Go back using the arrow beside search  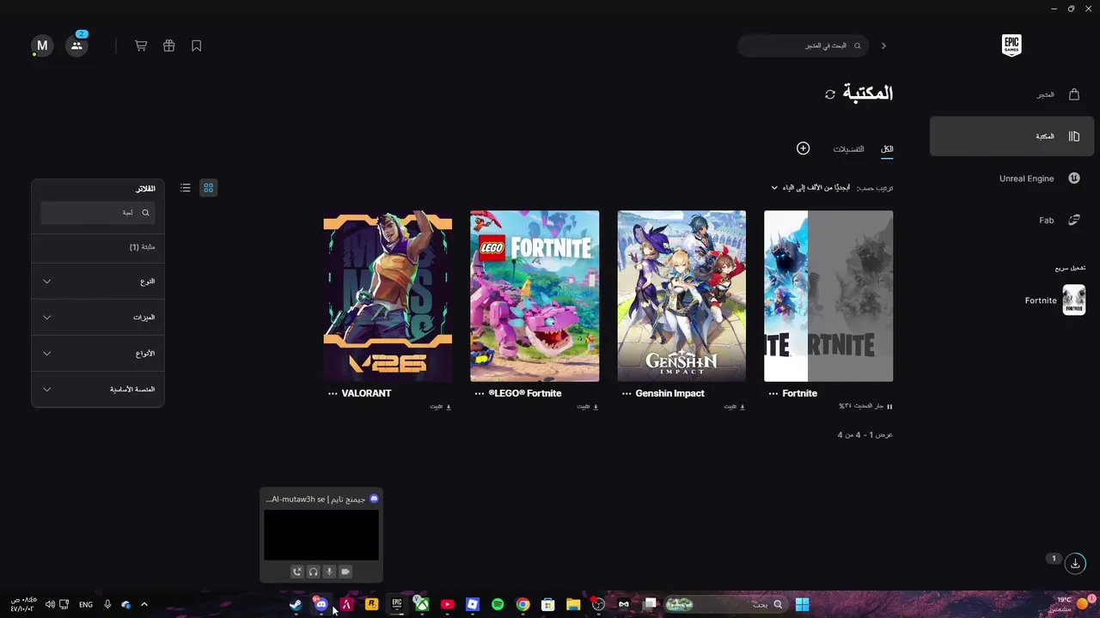883,45
